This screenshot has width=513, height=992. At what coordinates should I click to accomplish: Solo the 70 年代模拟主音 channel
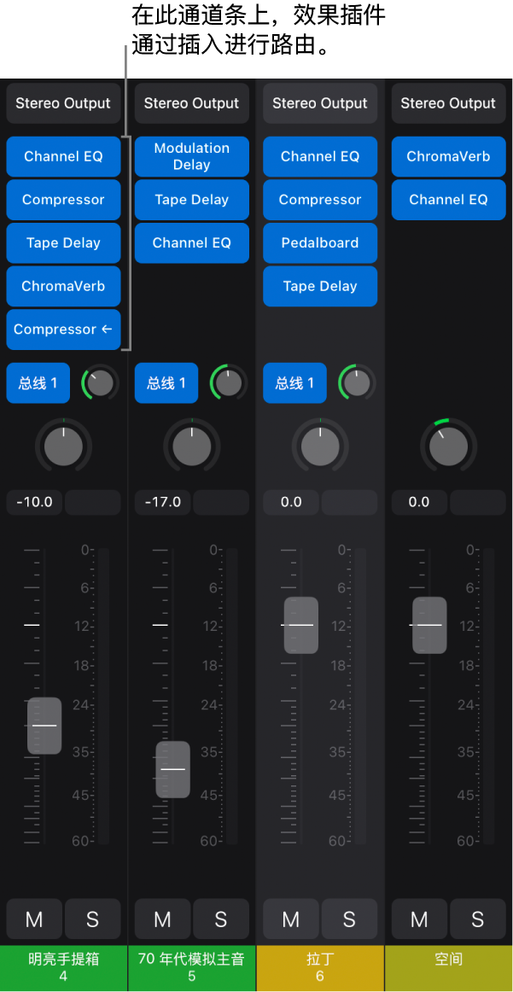click(220, 919)
